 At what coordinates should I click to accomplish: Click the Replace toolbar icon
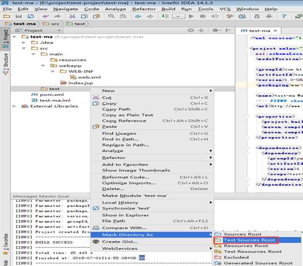[x=123, y=16]
